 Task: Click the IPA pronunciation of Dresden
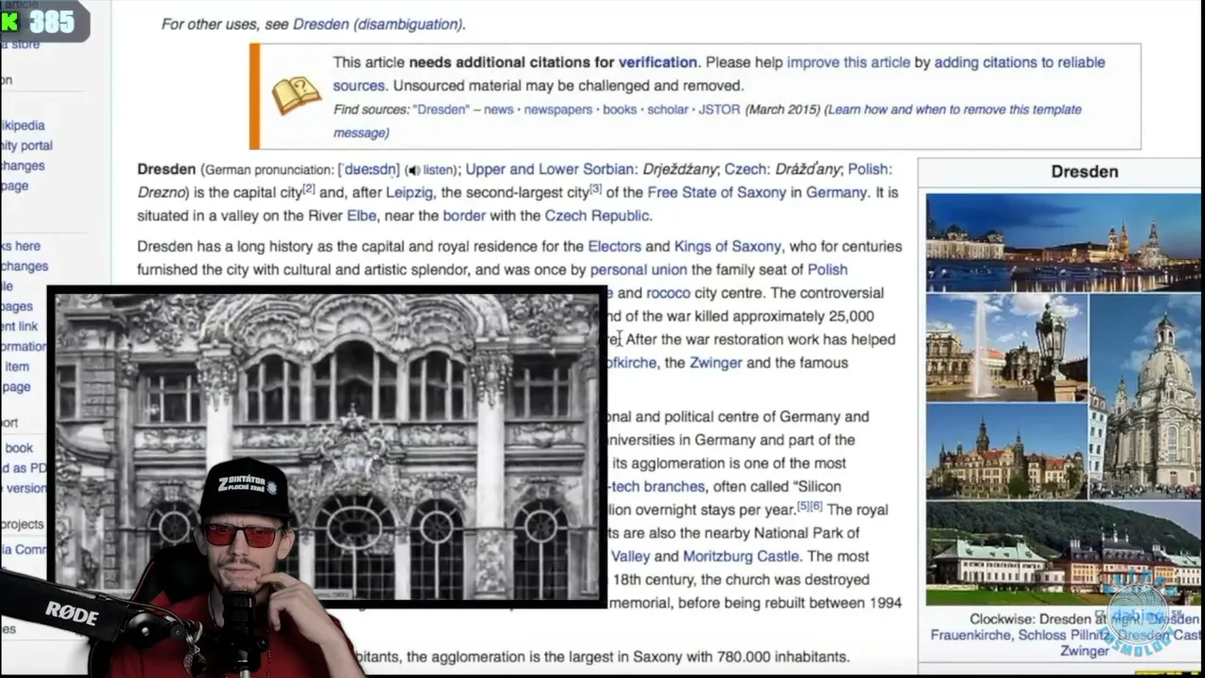(x=369, y=170)
